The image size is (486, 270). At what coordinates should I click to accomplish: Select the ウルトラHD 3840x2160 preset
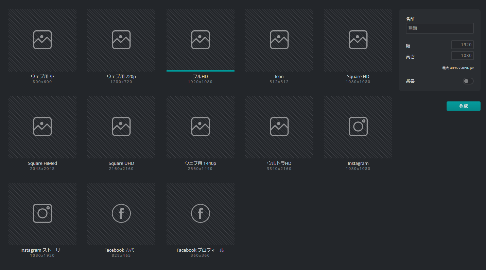pyautogui.click(x=279, y=127)
